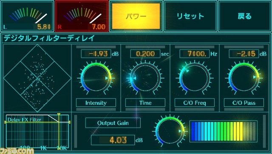Toggle the yellow パワー power button
This screenshot has height=154, width=272.
(x=136, y=16)
